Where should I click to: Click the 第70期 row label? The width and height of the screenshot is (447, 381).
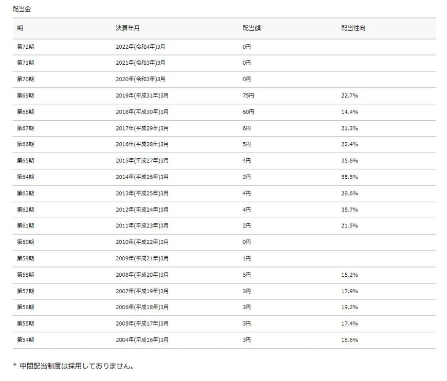point(25,79)
